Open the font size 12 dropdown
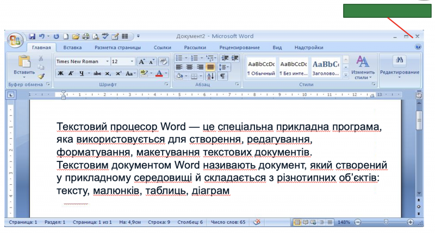435x234 pixels. [132, 61]
